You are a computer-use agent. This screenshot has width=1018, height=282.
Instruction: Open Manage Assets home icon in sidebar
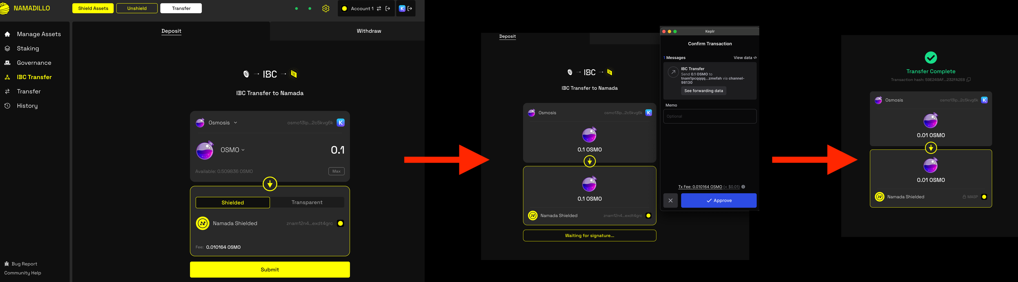(7, 34)
